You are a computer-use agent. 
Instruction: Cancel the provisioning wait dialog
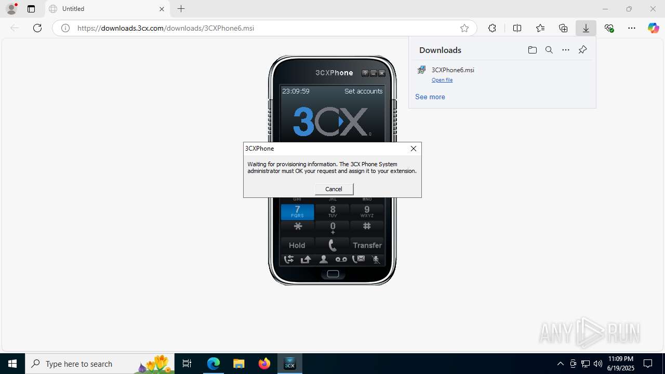(334, 189)
